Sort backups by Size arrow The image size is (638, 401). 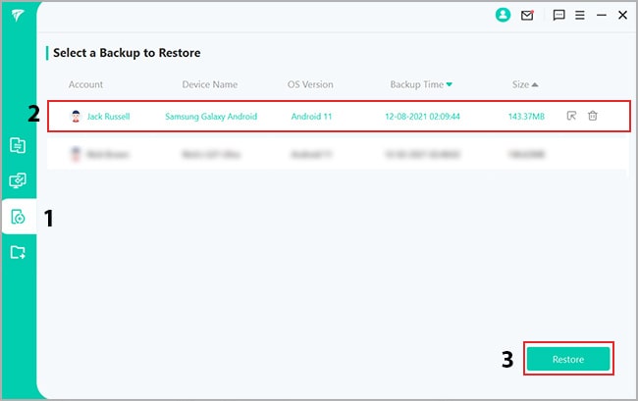[535, 84]
